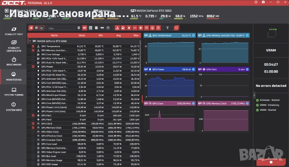Check the GPU Fan2 row checkbox
Screen dimensions: 289x167
pyautogui.click(x=33, y=119)
